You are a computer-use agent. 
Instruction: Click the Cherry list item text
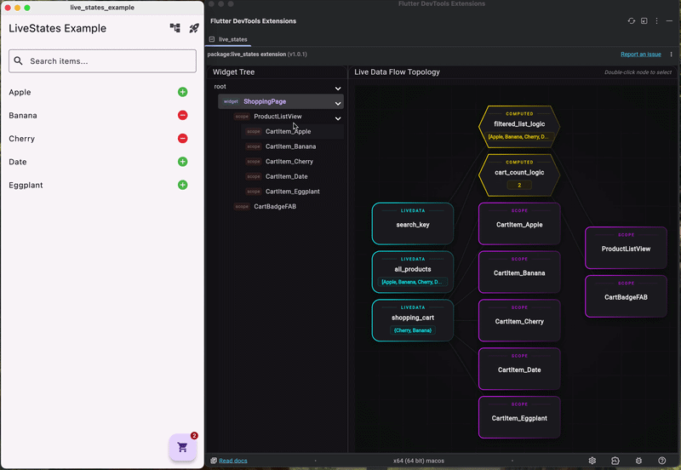(x=22, y=139)
